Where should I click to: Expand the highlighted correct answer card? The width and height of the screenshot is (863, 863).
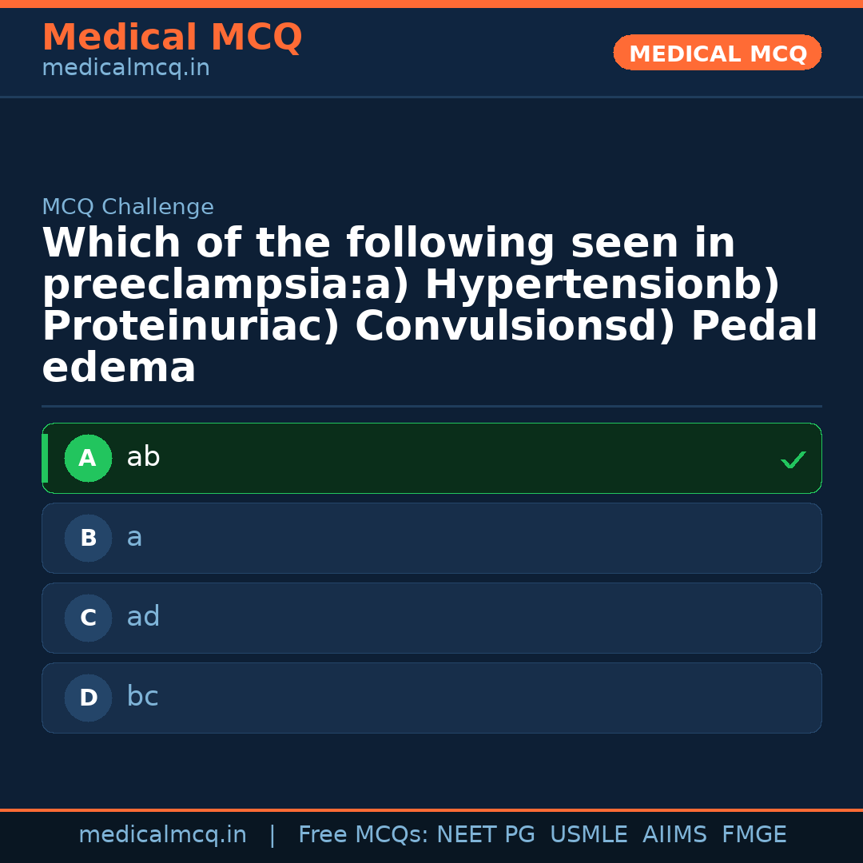tap(431, 458)
